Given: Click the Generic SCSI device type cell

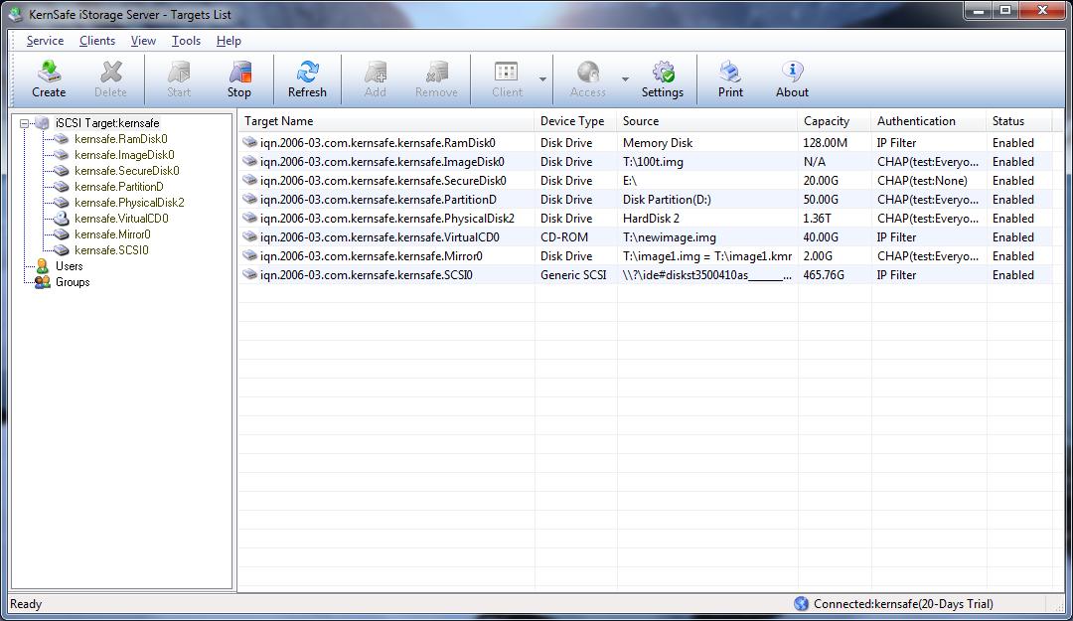Looking at the screenshot, I should click(x=573, y=275).
